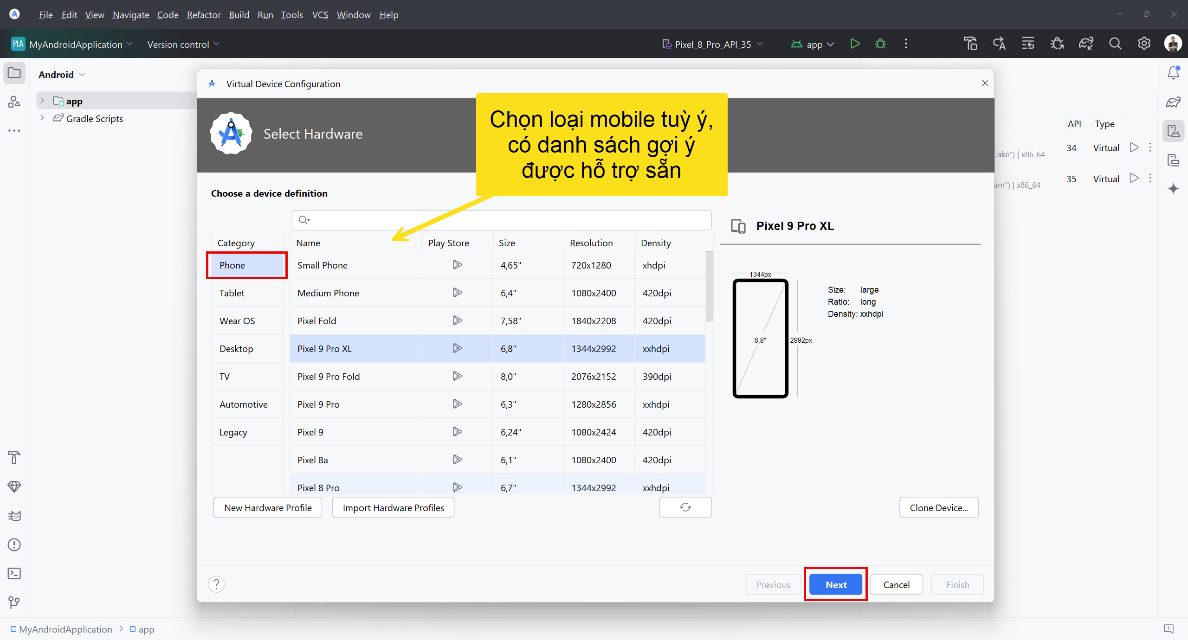The width and height of the screenshot is (1188, 640).
Task: Open the VCS menu
Action: [x=320, y=15]
